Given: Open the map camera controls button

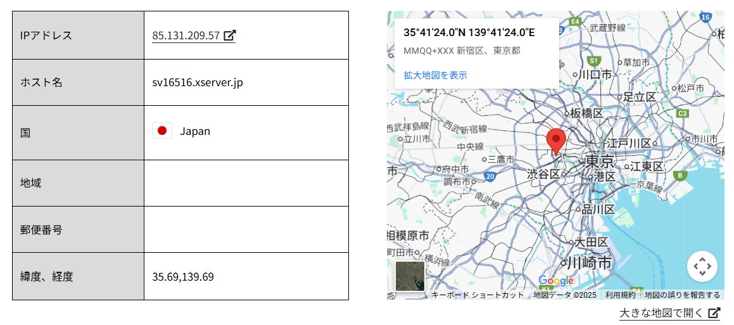Looking at the screenshot, I should pyautogui.click(x=702, y=267).
